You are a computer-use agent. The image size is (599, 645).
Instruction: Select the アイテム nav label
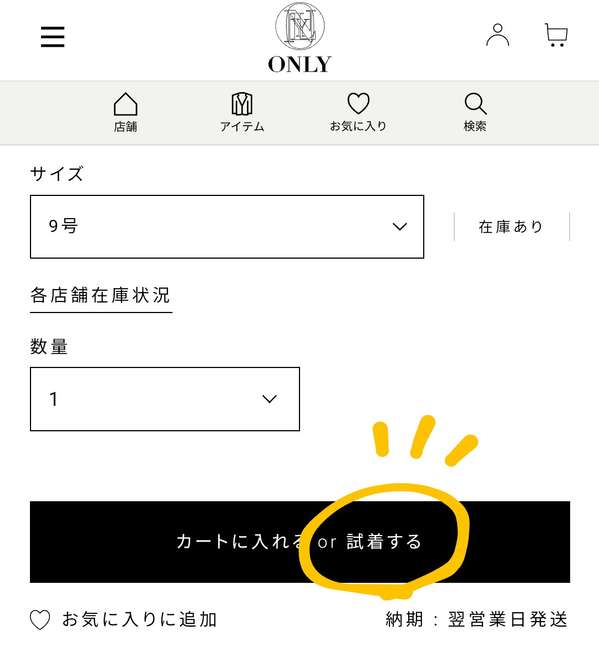(x=242, y=127)
